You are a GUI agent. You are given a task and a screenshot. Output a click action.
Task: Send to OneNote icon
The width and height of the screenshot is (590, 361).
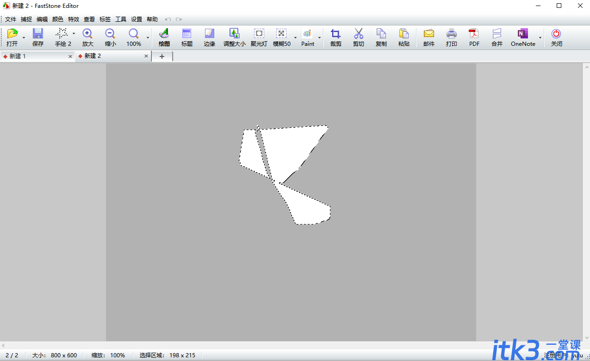click(523, 34)
